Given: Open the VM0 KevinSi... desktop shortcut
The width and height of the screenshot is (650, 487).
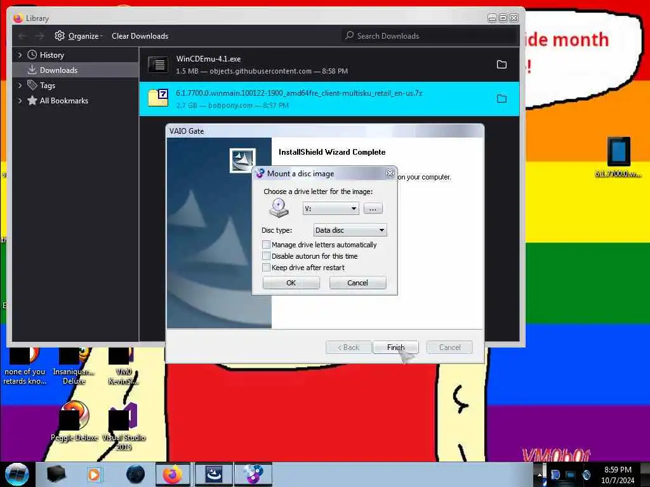Looking at the screenshot, I should coord(123,367).
